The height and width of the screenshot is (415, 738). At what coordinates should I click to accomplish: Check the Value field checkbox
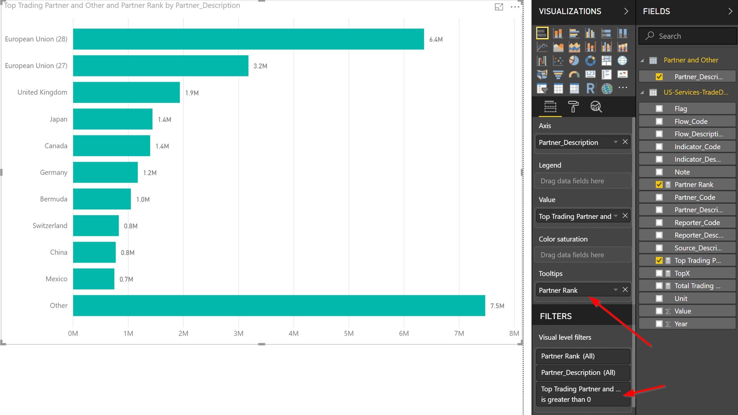click(x=659, y=311)
